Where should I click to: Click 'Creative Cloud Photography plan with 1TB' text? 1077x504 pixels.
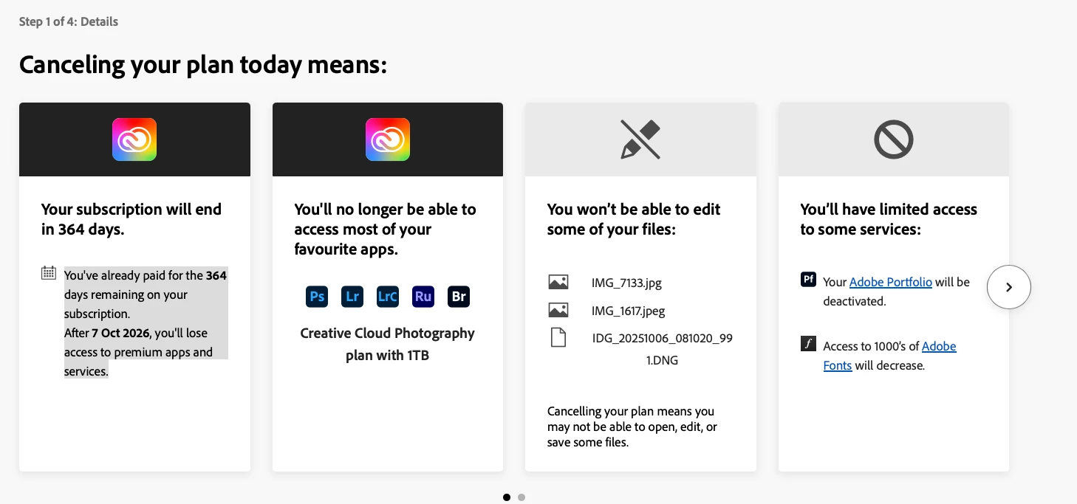[388, 344]
